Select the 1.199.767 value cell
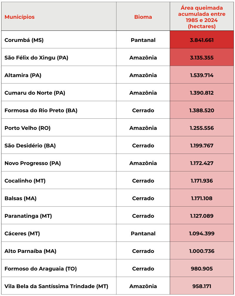This screenshot has height=296, width=235. (x=202, y=146)
